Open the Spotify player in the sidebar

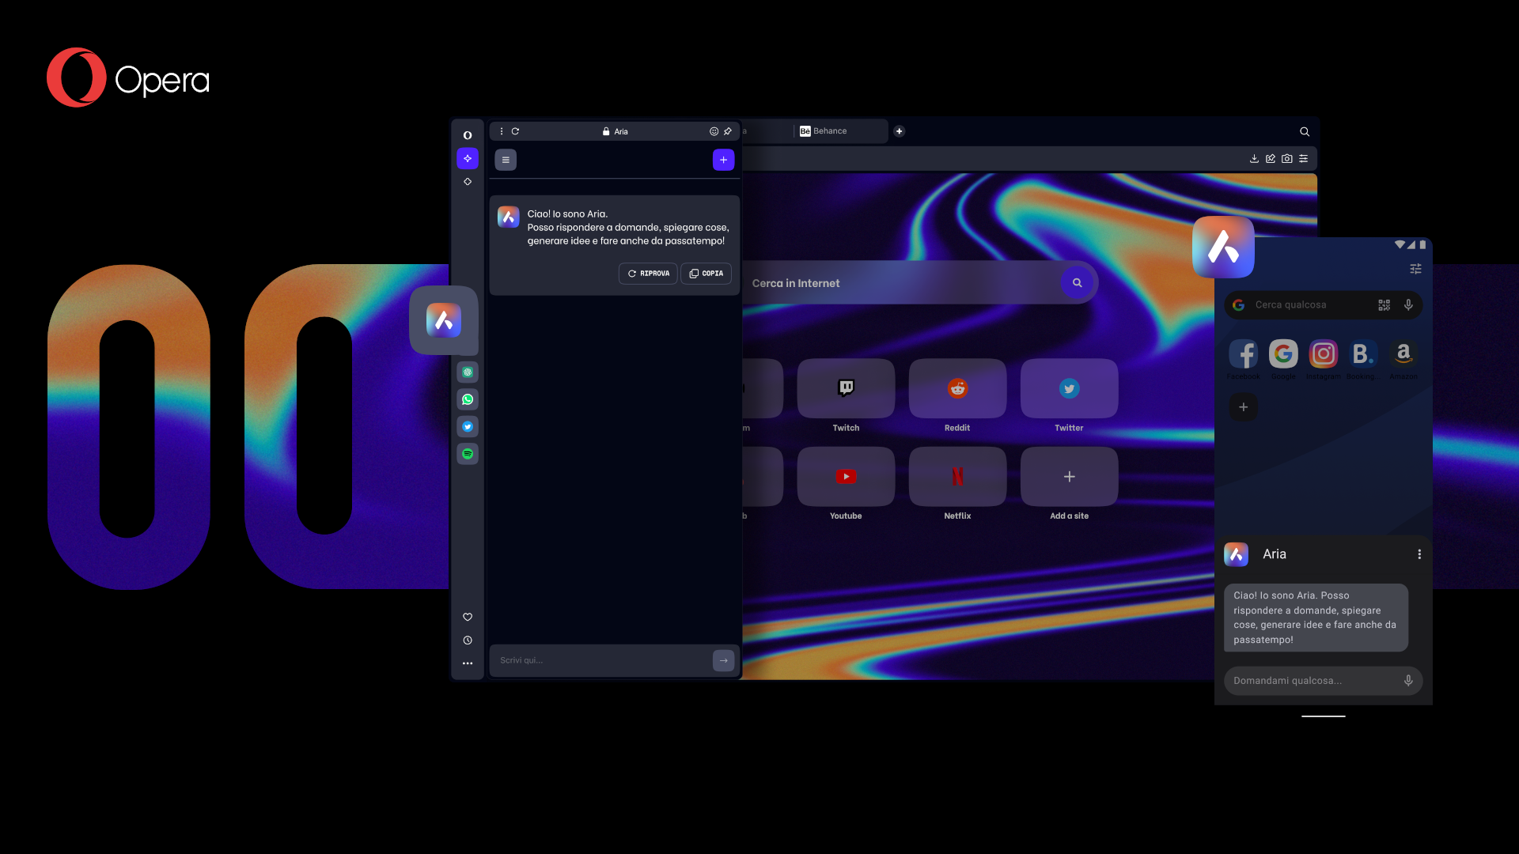(x=468, y=454)
